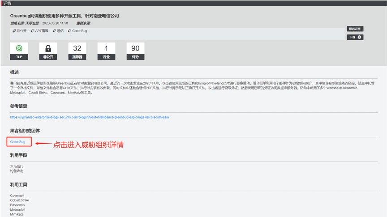
Task: Select the 木马后门 technique entry
Action: pyautogui.click(x=17, y=166)
